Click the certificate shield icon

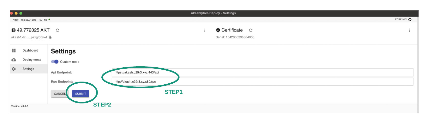click(218, 30)
